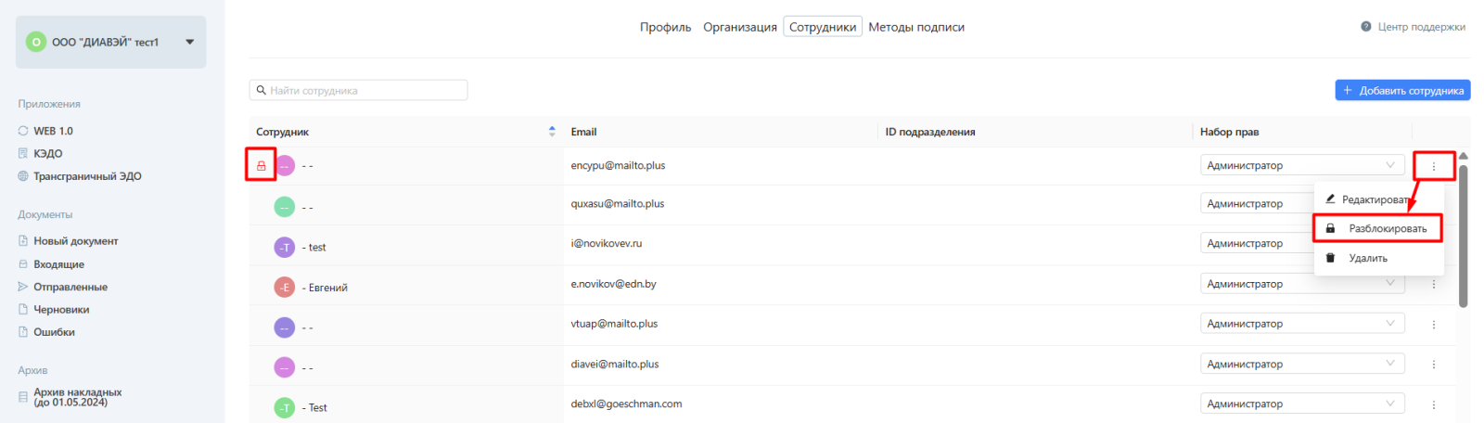Expand the rights dropdown for diavei@mailto.plus
Viewport: 1484px width, 423px height.
coord(1301,365)
